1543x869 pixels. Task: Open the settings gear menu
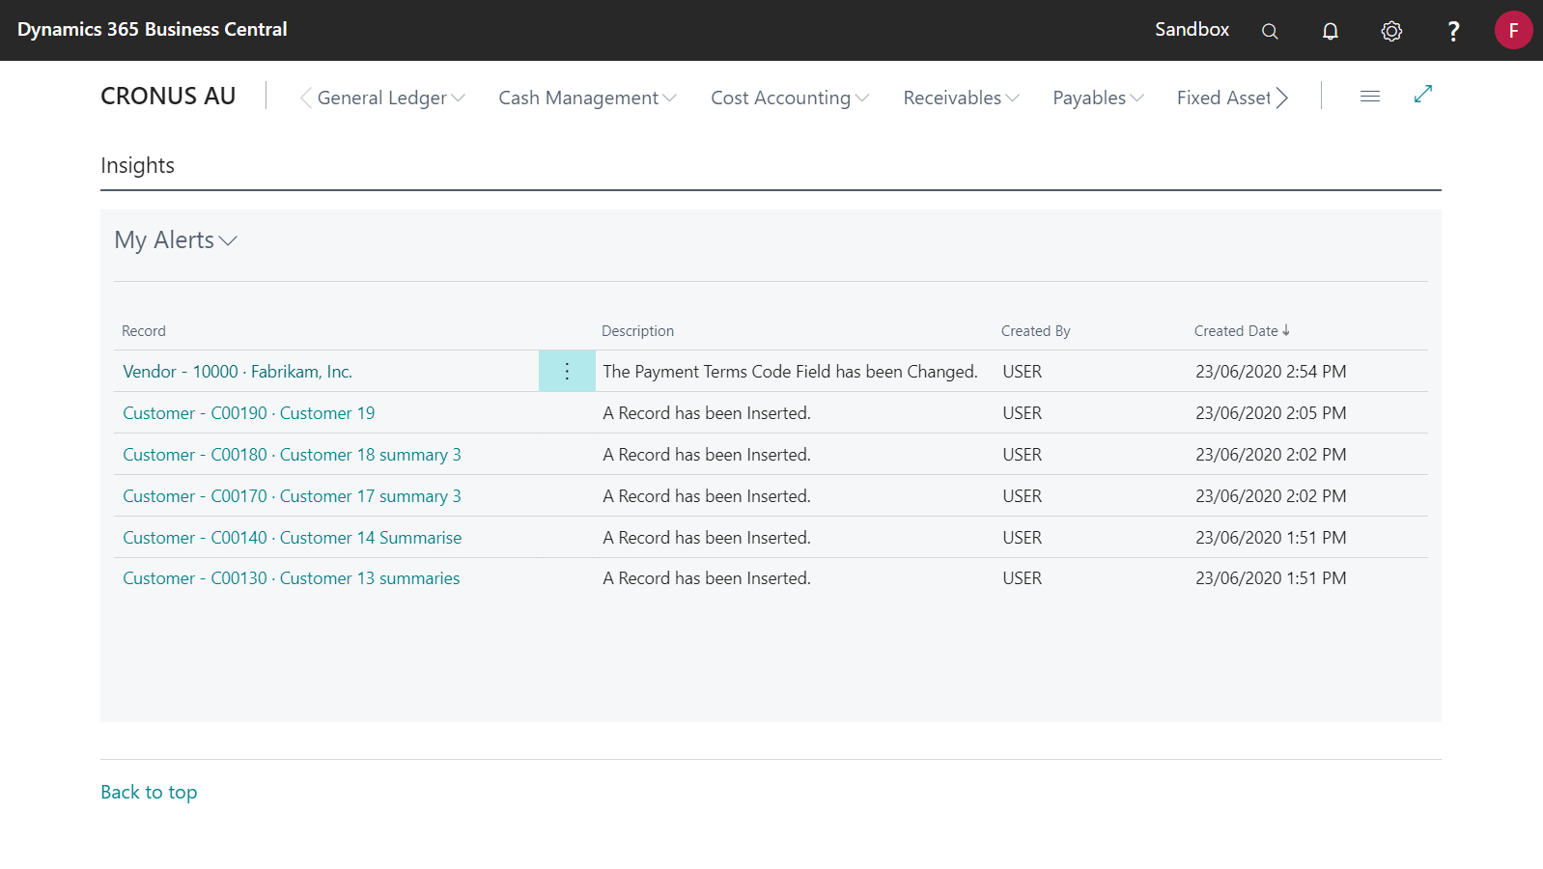pyautogui.click(x=1391, y=31)
